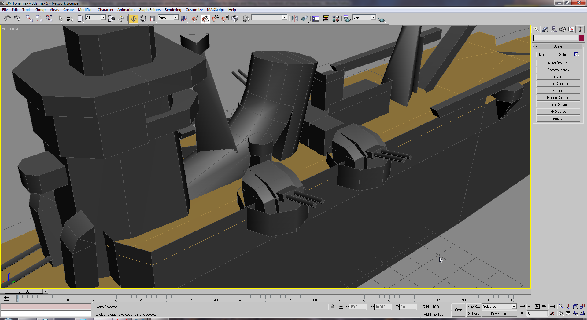
Task: Open the Hierarchy panel icon
Action: coord(554,29)
